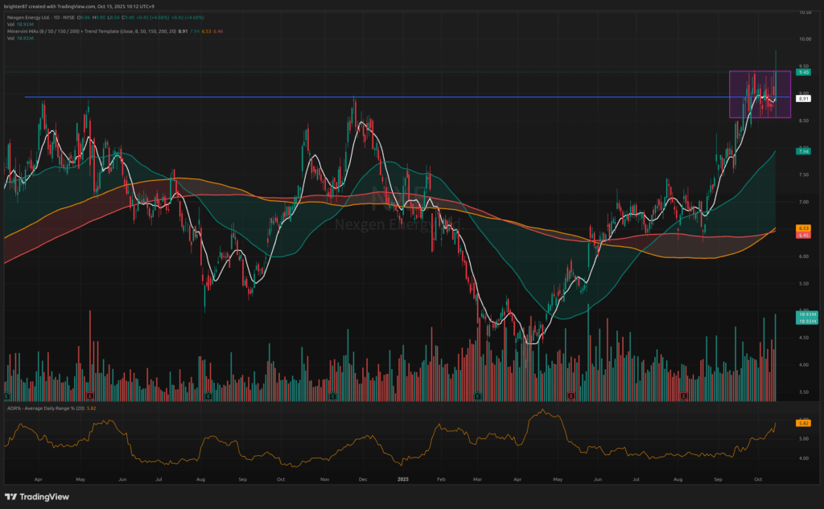Viewport: 824px width, 509px height.
Task: Click the orange 6.53 moving average label
Action: (x=802, y=228)
